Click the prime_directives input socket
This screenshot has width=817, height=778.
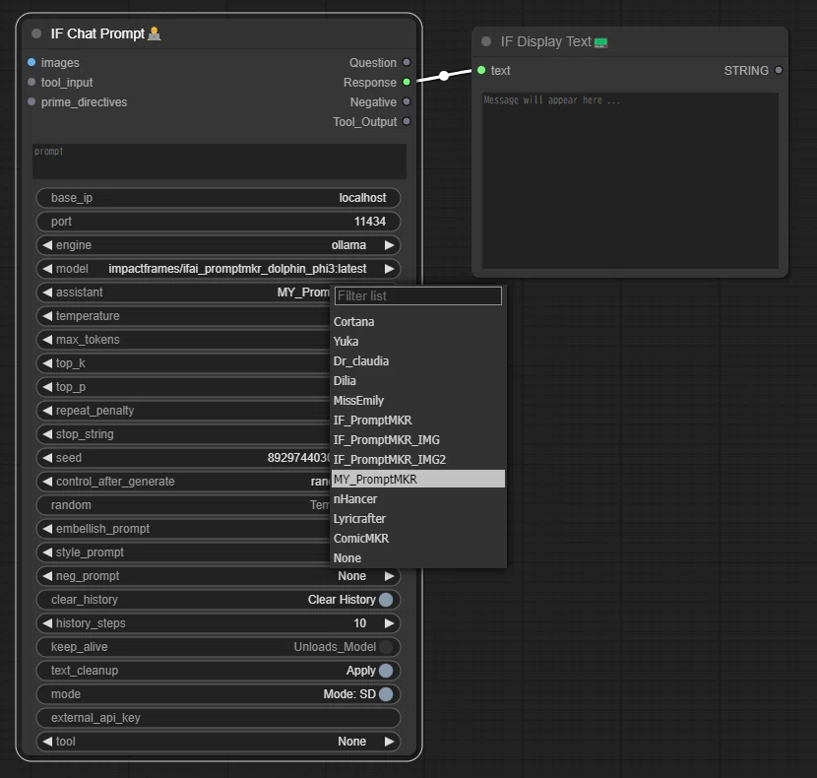tap(31, 101)
